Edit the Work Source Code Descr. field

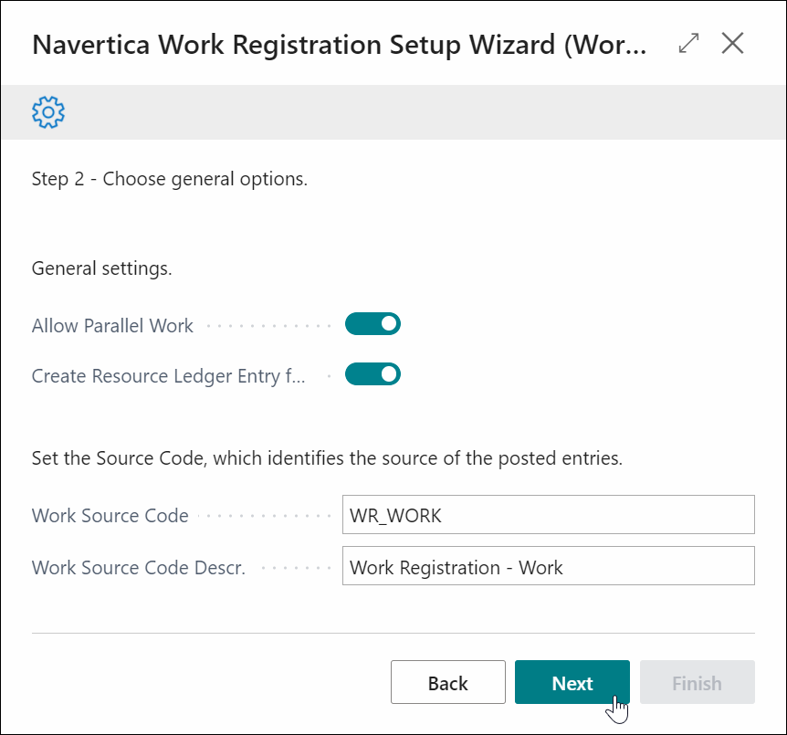548,566
